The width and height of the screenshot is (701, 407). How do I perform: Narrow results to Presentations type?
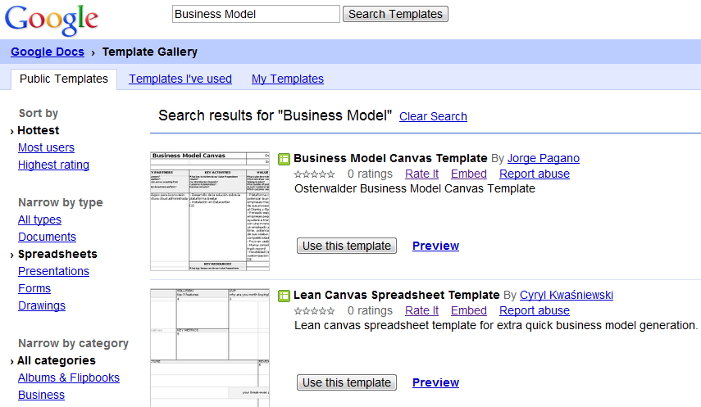click(x=53, y=271)
